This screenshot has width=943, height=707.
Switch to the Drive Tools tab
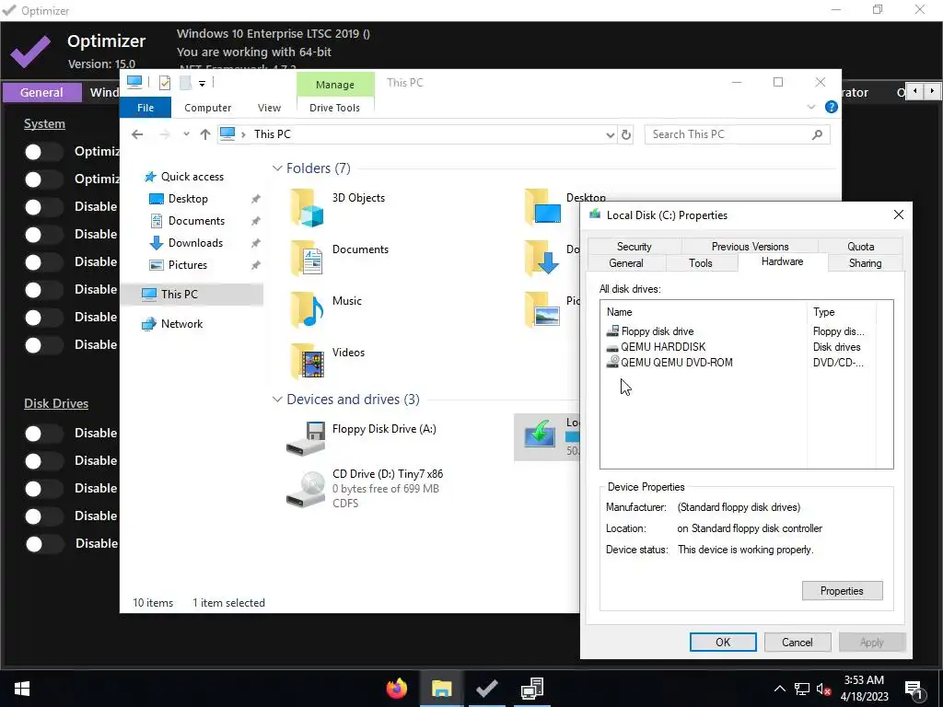point(334,108)
